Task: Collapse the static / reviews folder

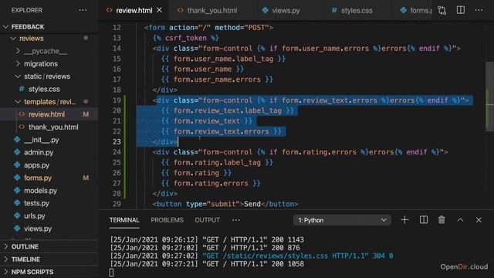Action: coord(18,76)
